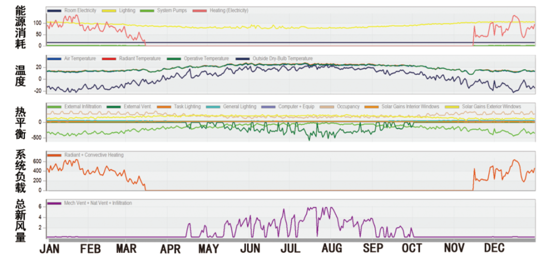Click the green Operative Temperature swatch
This screenshot has width=558, height=258.
pyautogui.click(x=175, y=59)
